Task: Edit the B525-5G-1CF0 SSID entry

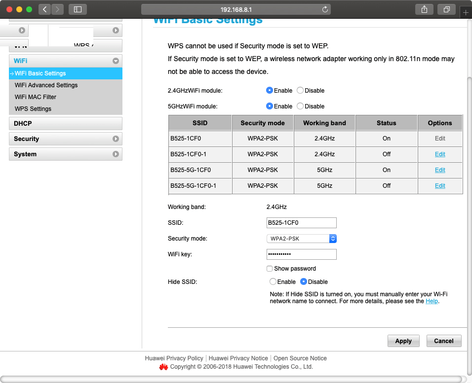Action: (440, 170)
